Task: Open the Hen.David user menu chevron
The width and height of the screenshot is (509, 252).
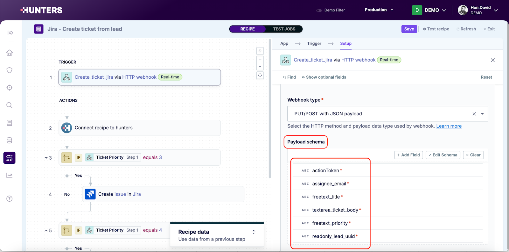Action: pos(496,10)
